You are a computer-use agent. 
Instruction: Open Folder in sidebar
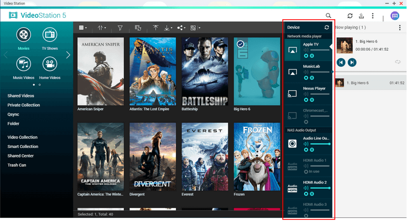pyautogui.click(x=13, y=124)
